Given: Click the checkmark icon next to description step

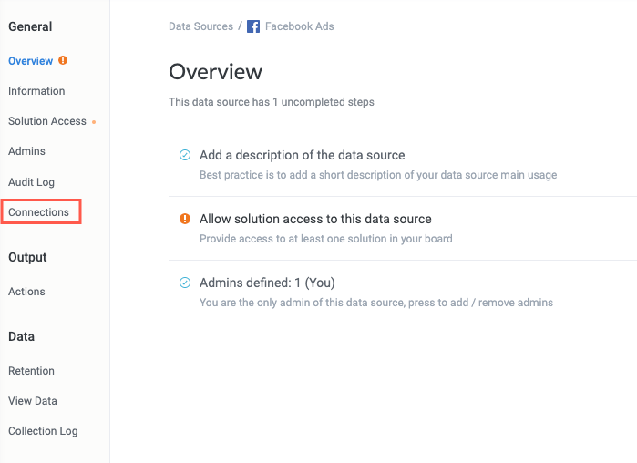Looking at the screenshot, I should [185, 155].
